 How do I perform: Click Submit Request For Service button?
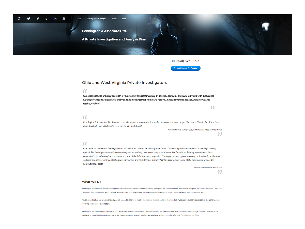coord(186,68)
